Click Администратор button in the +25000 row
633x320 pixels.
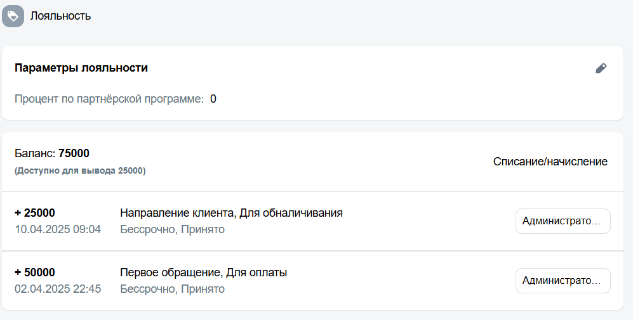pyautogui.click(x=563, y=221)
